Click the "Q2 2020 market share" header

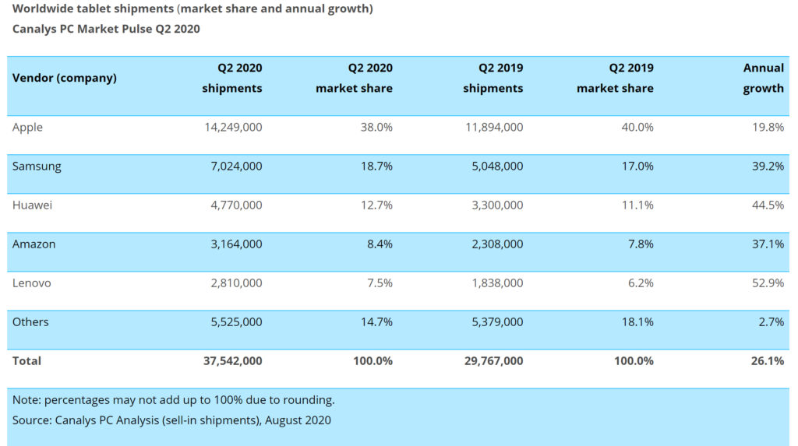(x=354, y=78)
